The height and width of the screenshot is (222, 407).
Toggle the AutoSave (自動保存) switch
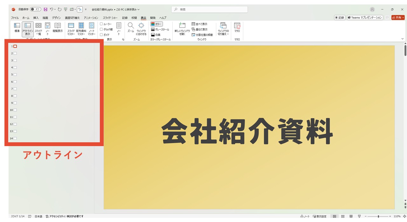pyautogui.click(x=36, y=10)
